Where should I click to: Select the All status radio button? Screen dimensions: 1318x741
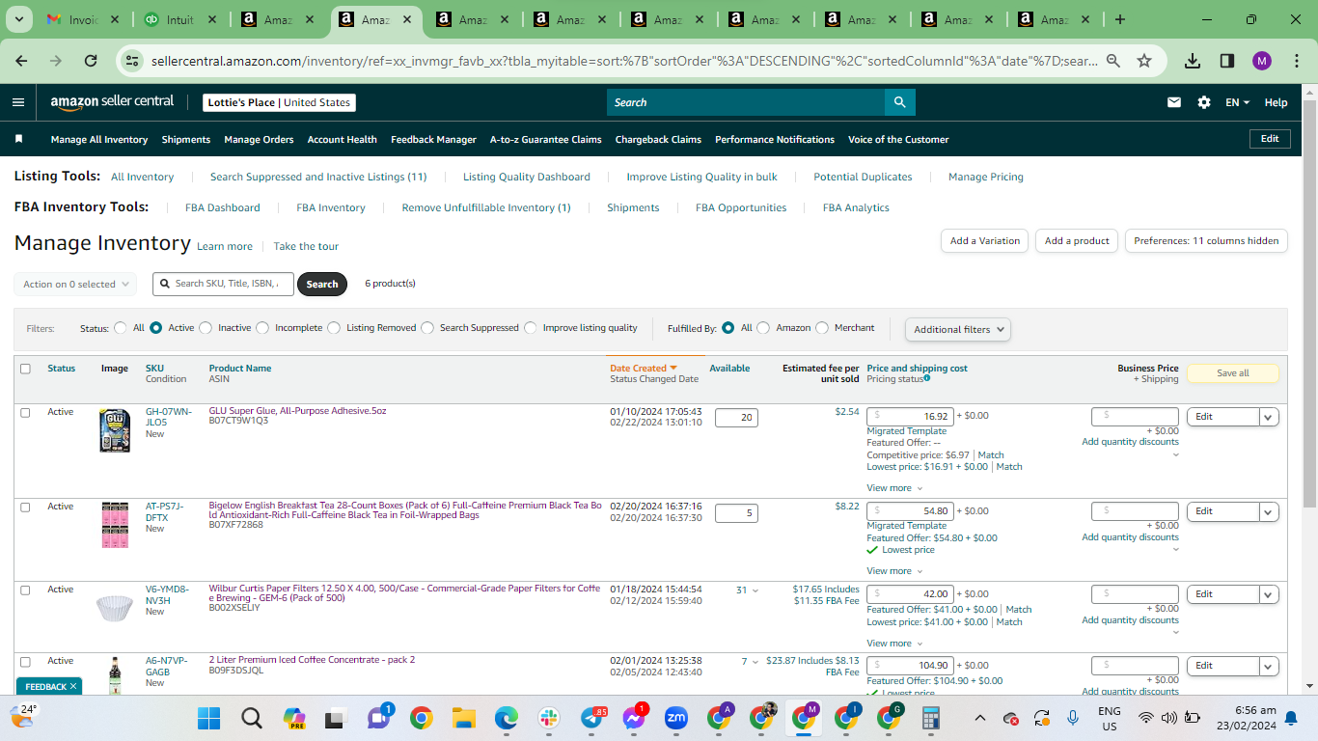121,328
